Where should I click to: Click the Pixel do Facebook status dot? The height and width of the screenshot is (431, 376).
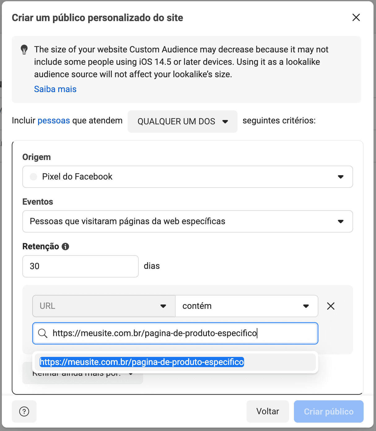(x=33, y=177)
